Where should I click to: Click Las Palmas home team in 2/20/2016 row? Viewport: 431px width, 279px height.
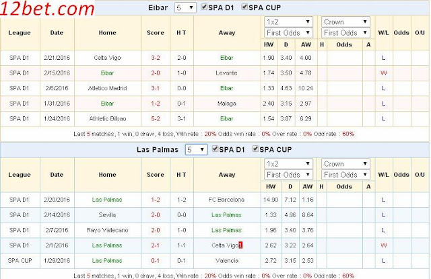tap(107, 200)
